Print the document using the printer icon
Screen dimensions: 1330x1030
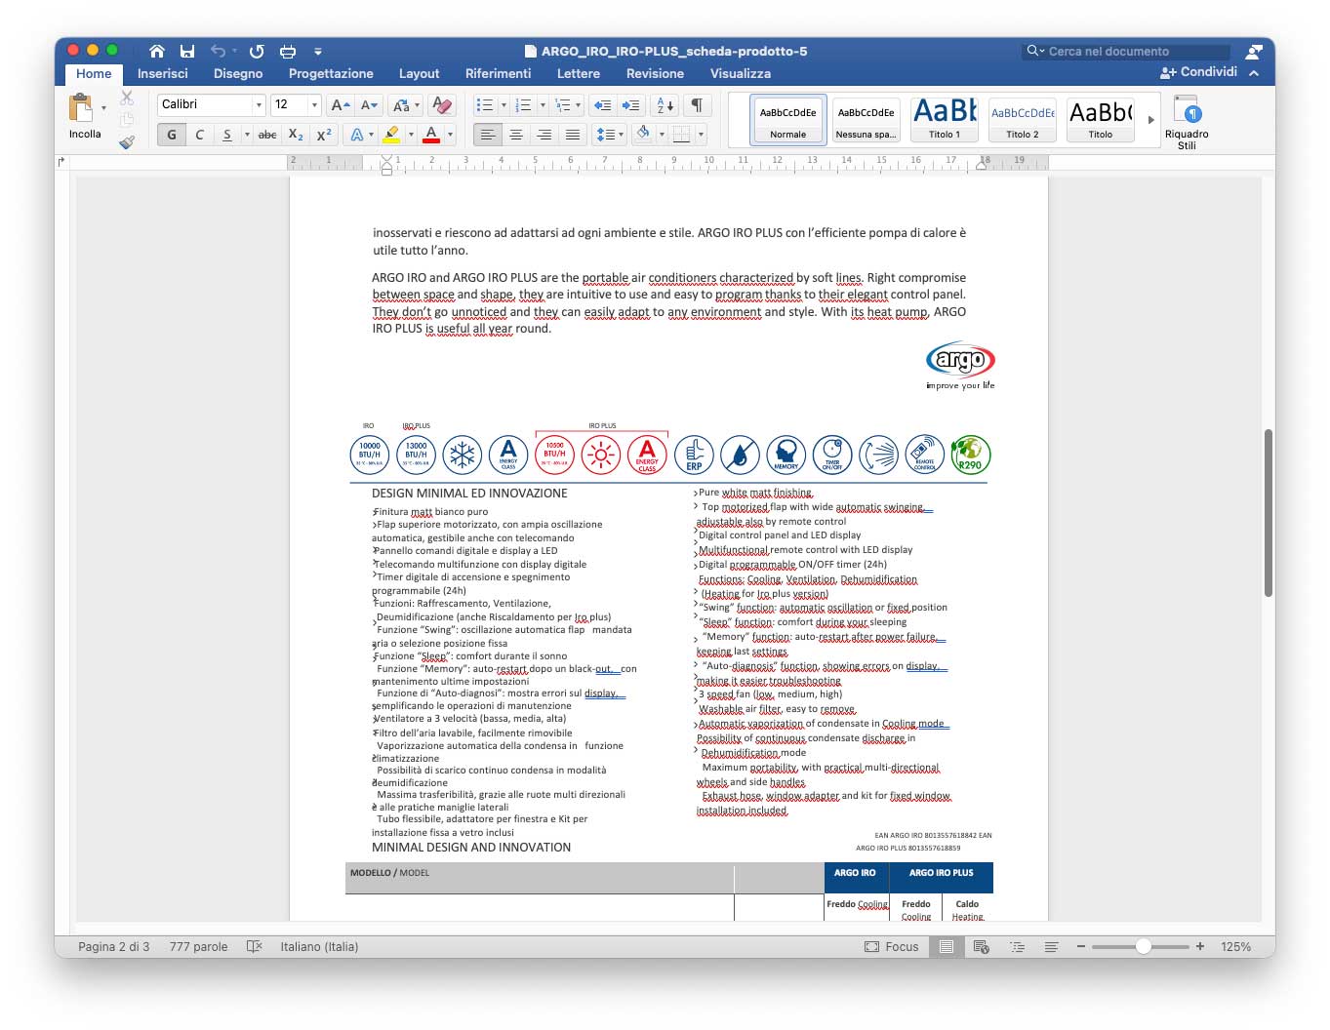pos(288,51)
